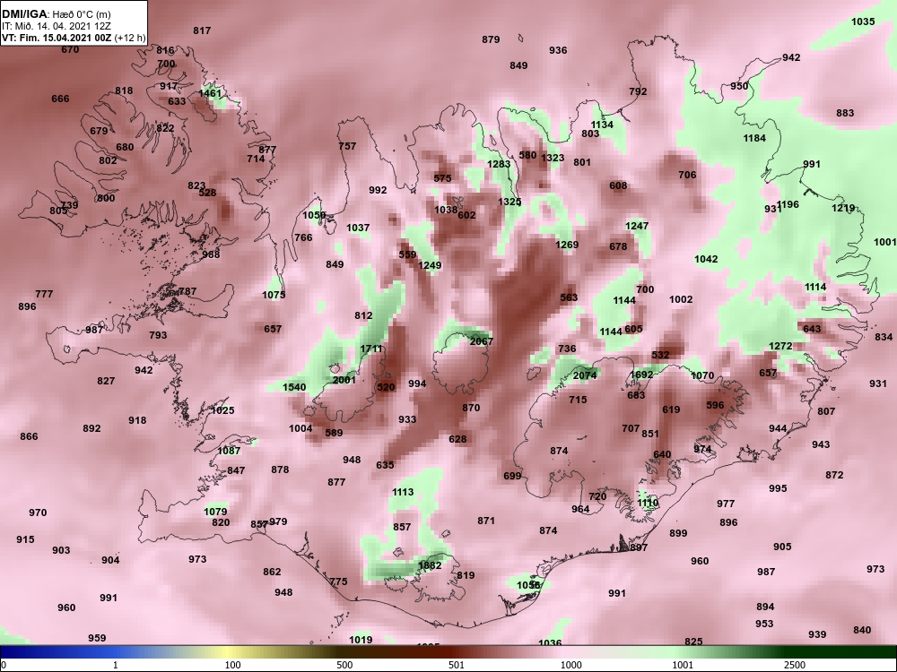
Task: Select the 1075 height value
Action: click(274, 294)
